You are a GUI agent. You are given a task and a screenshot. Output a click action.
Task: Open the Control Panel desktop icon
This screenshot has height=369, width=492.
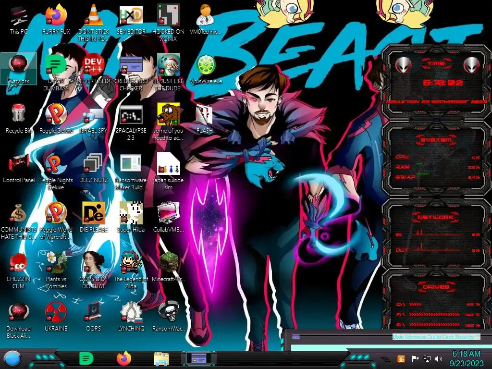[19, 168]
